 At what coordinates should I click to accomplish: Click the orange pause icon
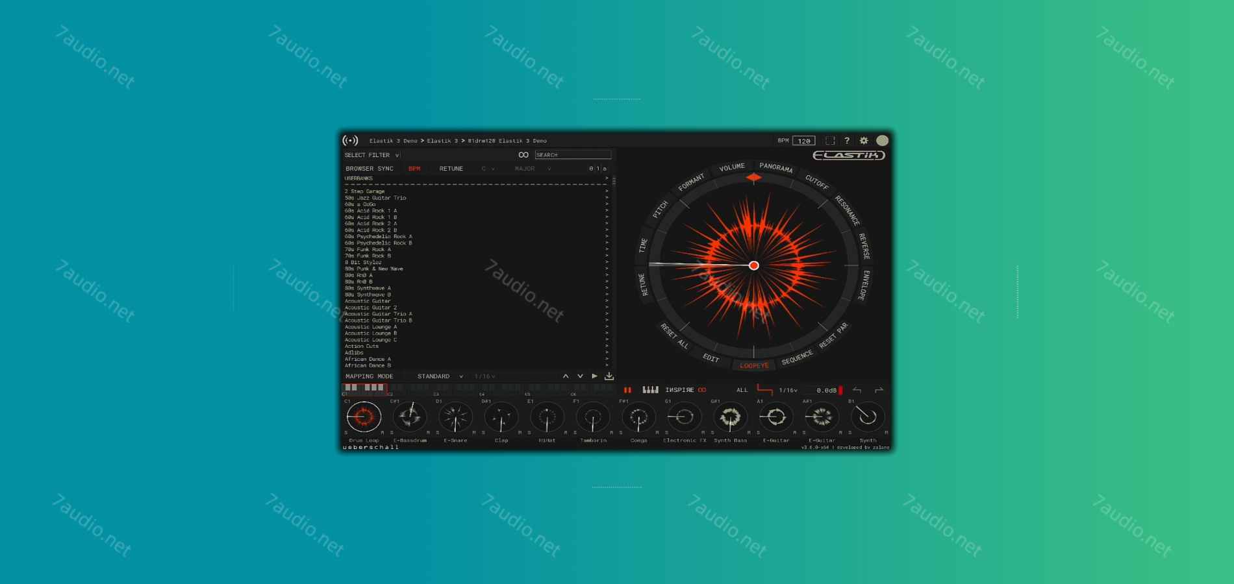(x=627, y=390)
